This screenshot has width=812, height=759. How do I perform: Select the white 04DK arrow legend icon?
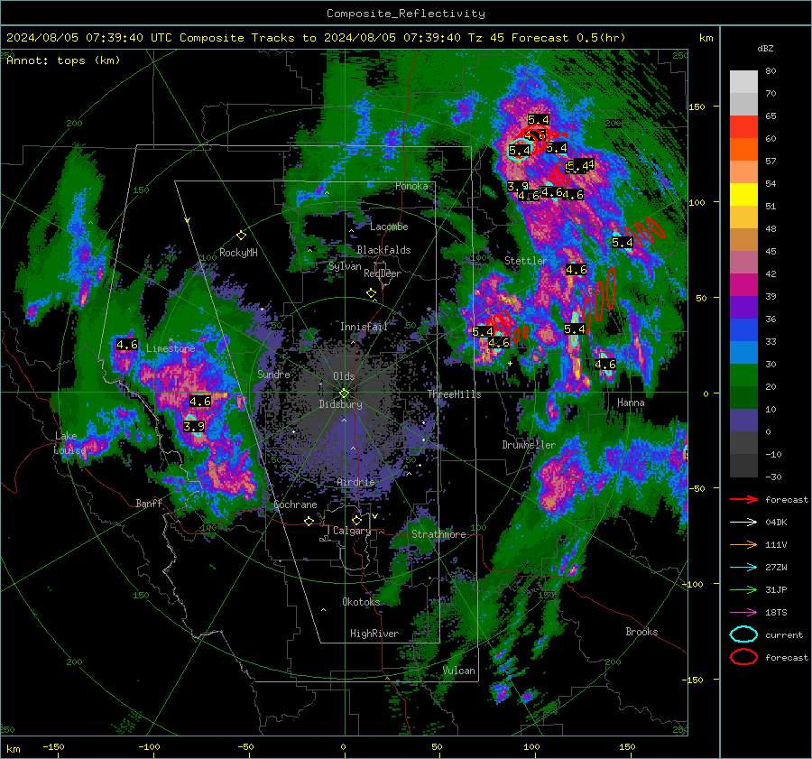[743, 523]
